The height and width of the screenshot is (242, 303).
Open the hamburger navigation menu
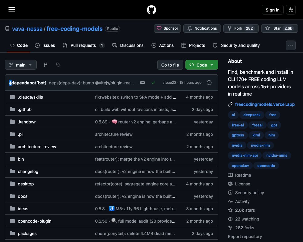pos(12,9)
